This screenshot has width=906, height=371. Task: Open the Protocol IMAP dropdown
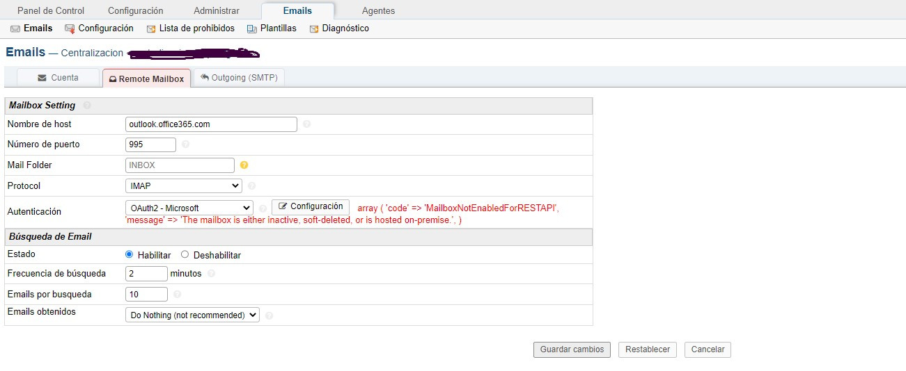coord(184,186)
